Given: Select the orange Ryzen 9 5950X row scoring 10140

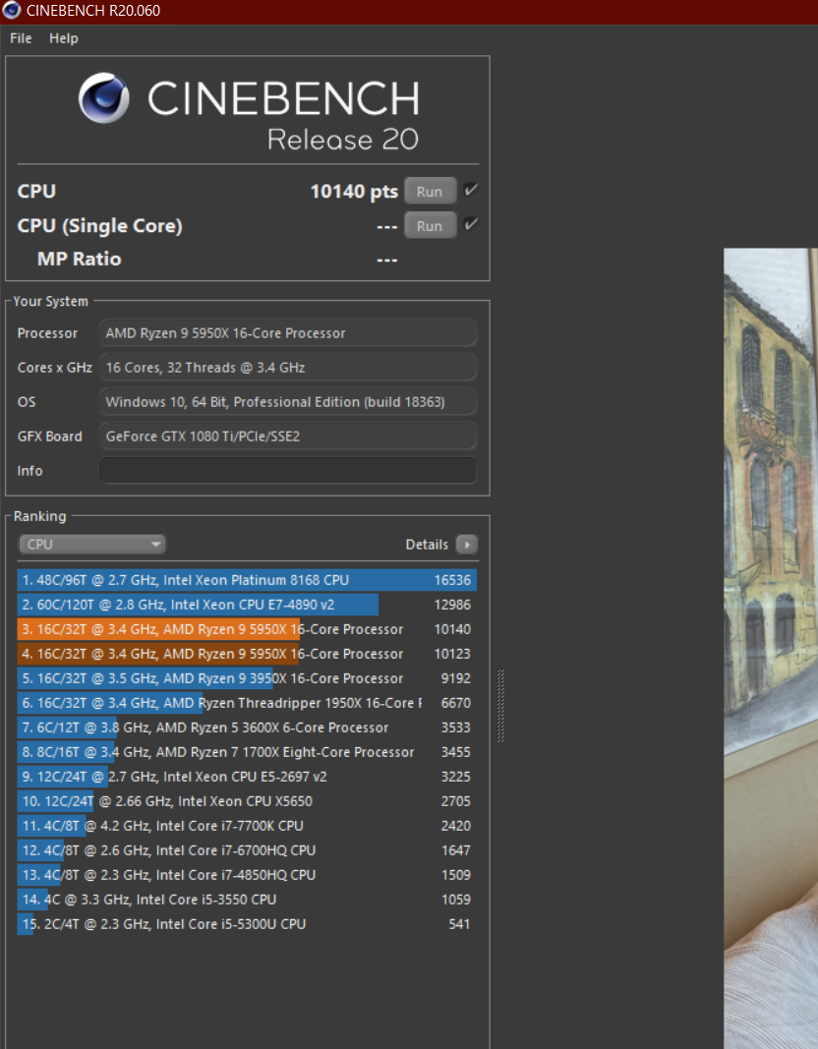Looking at the screenshot, I should (247, 629).
